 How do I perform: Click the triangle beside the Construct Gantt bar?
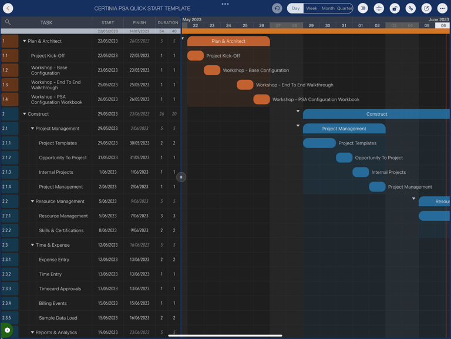click(298, 111)
